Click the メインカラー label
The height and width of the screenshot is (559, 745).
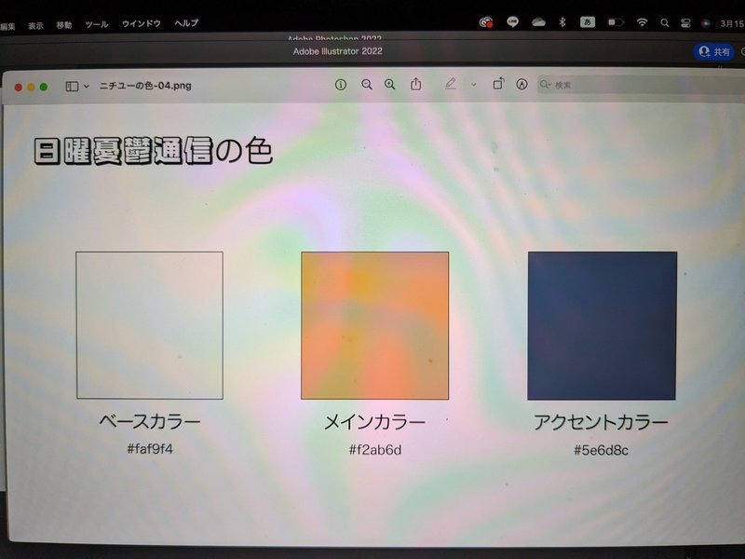coord(374,422)
